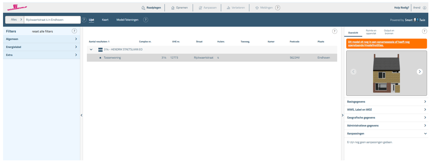Screen dimensions: 431x163
Task: Collapse the 314 Hendrik Staetslaan EO group
Action: pos(91,50)
